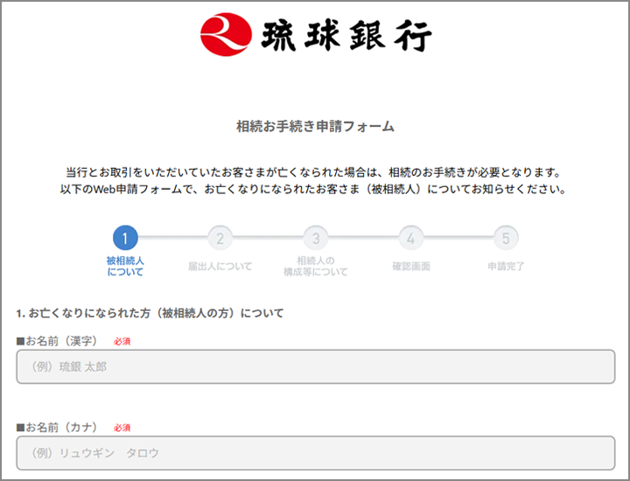Focus the お名前（漢字） input field
630x481 pixels.
tap(316, 366)
